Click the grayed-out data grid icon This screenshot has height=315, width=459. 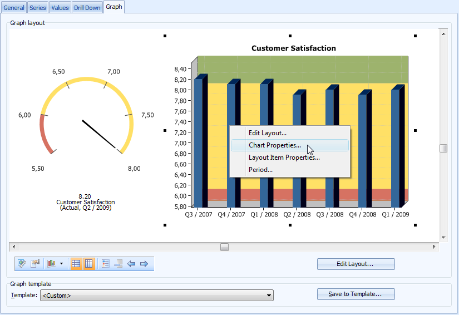coord(119,264)
